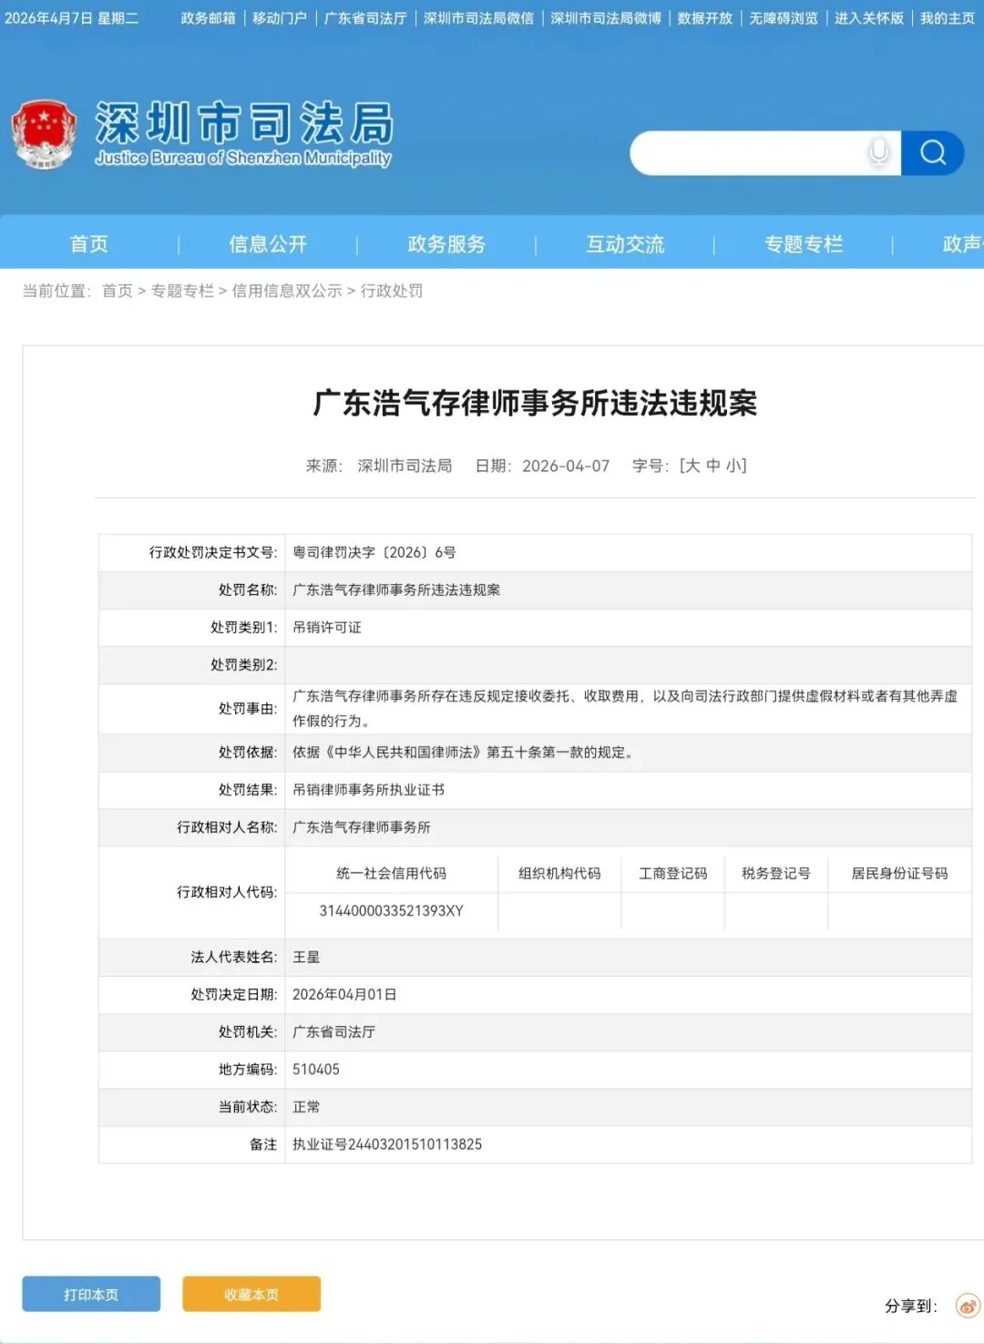Open 政务服务 navigation tab
This screenshot has width=984, height=1344.
coord(446,243)
